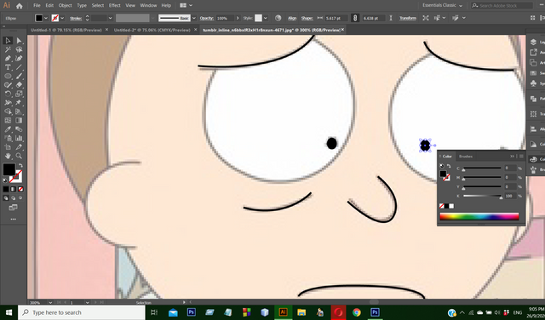
Task: Expand the stroke weight dropdown
Action: point(110,18)
